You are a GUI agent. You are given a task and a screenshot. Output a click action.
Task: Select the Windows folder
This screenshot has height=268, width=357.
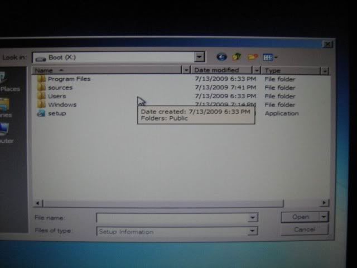[x=61, y=104]
